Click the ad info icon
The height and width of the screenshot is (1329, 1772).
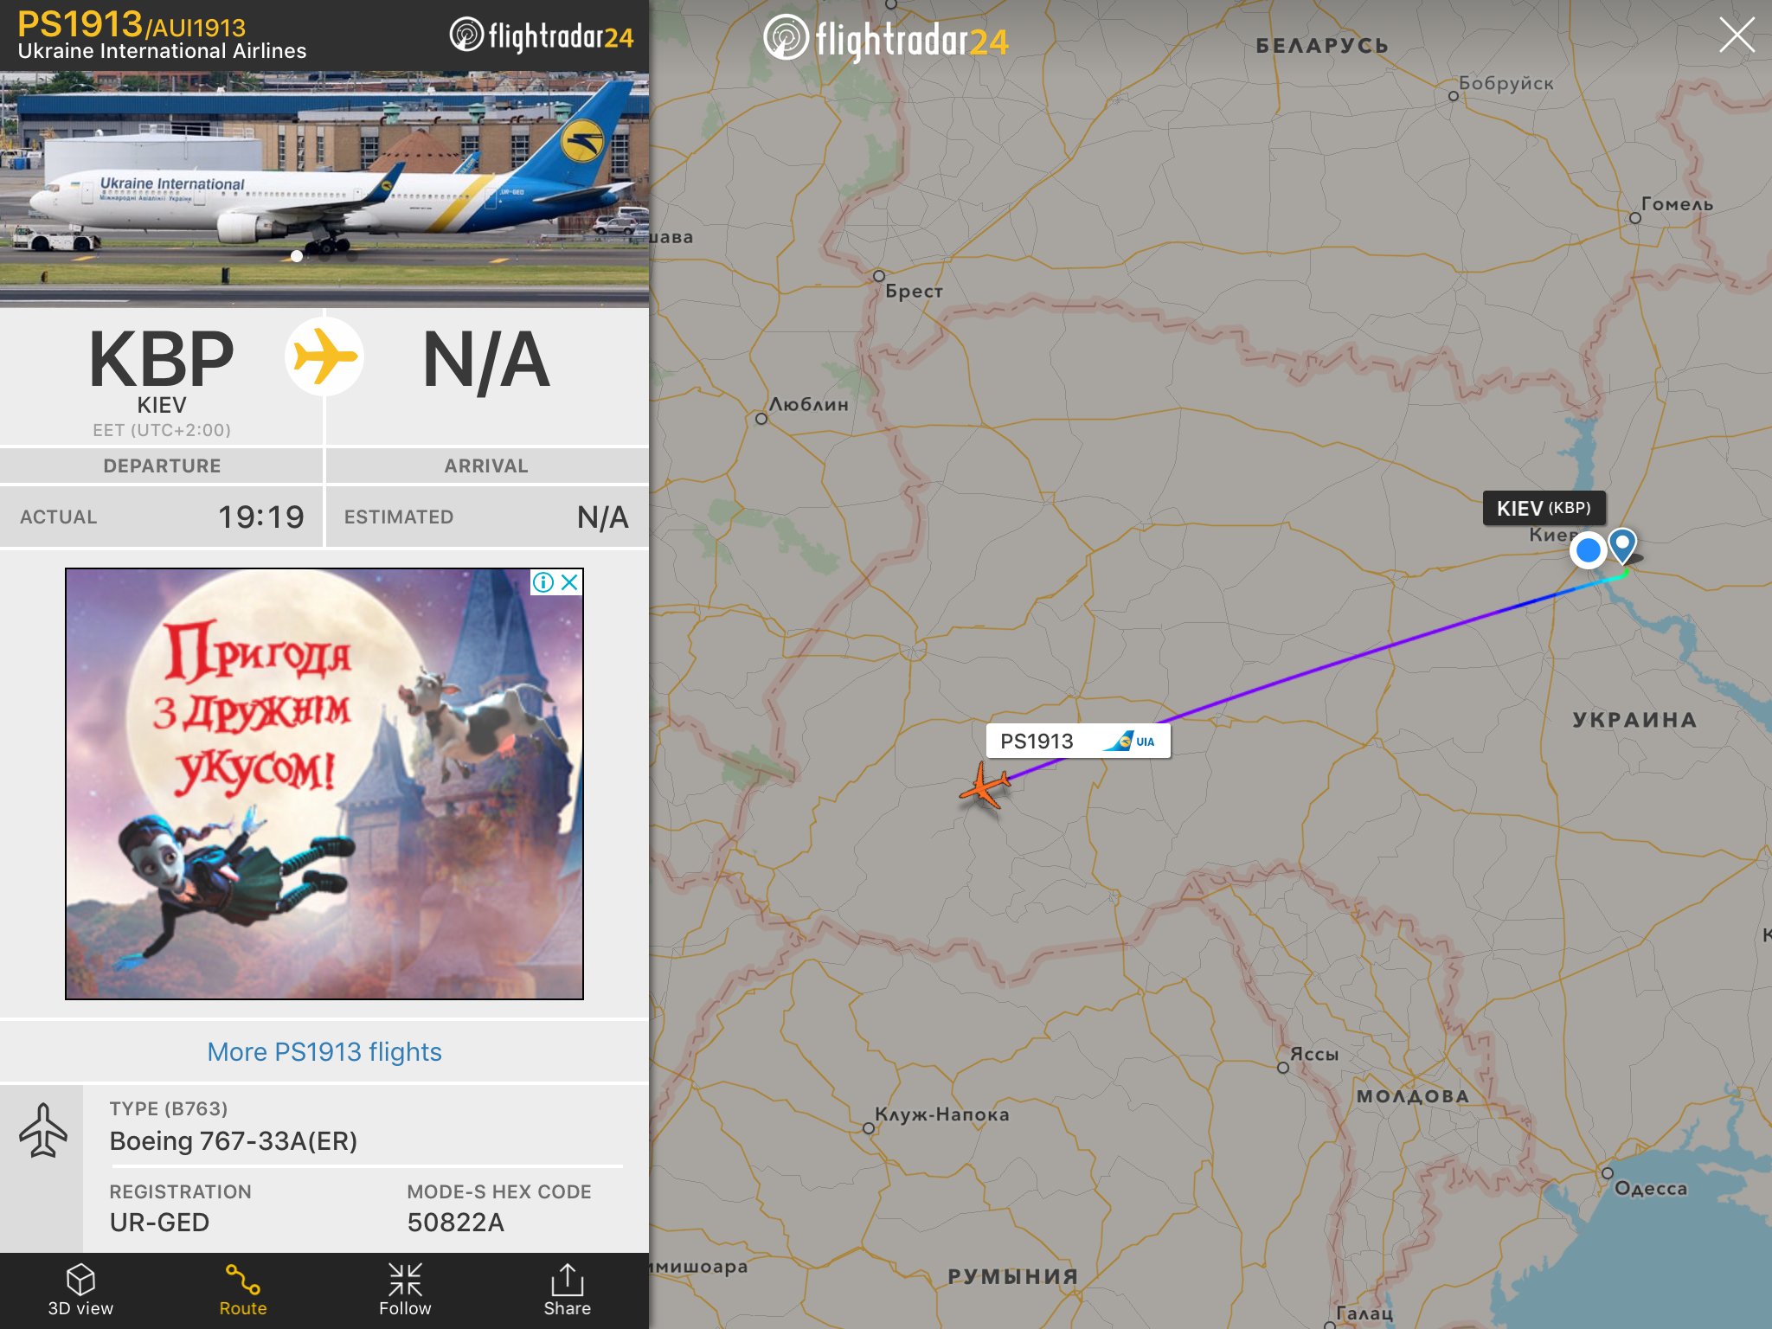pos(543,582)
